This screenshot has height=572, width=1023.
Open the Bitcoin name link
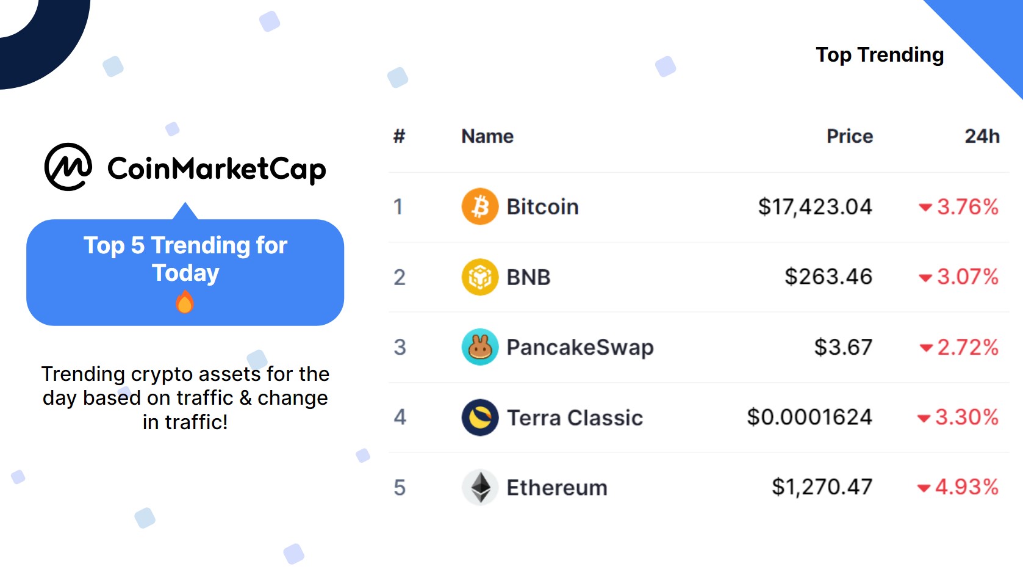tap(542, 207)
